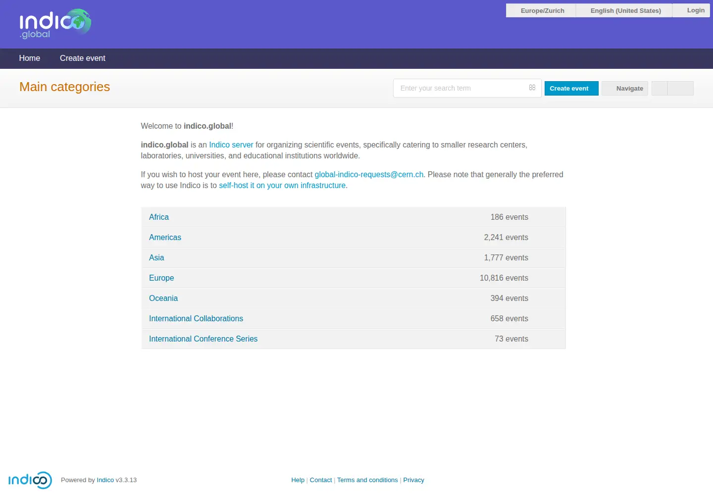This screenshot has width=713, height=495.
Task: Go to the Home menu item
Action: (30, 58)
